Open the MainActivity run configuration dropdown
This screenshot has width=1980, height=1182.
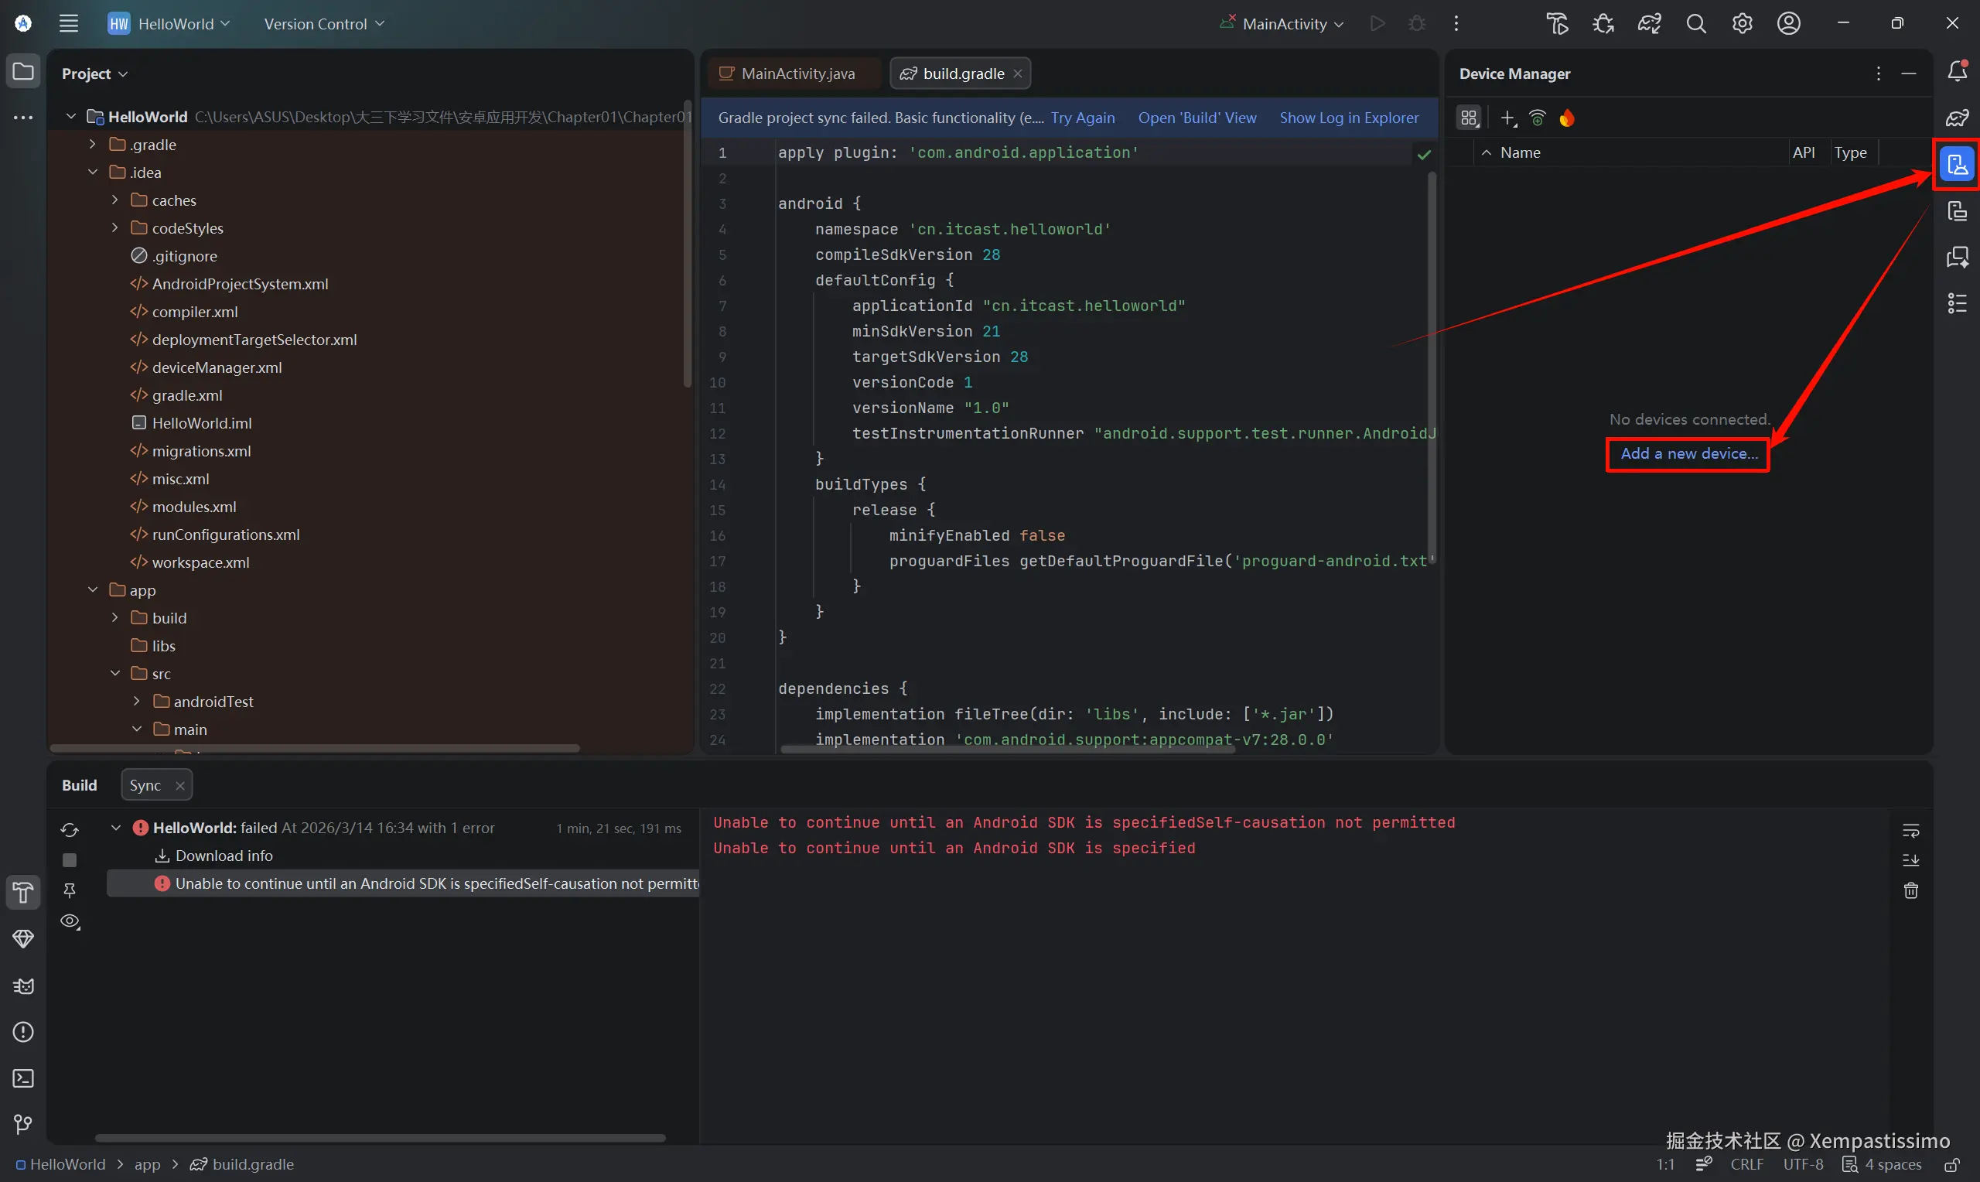coord(1284,24)
